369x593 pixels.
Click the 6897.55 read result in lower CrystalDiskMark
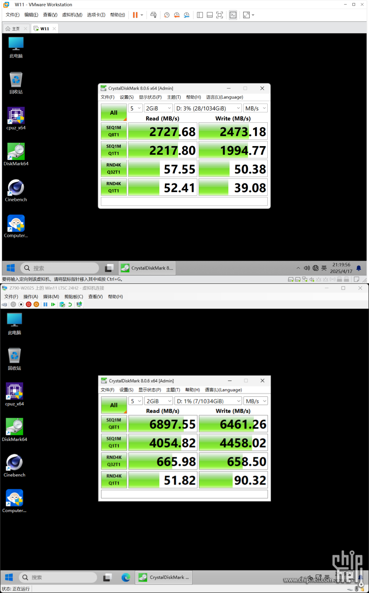coord(163,424)
